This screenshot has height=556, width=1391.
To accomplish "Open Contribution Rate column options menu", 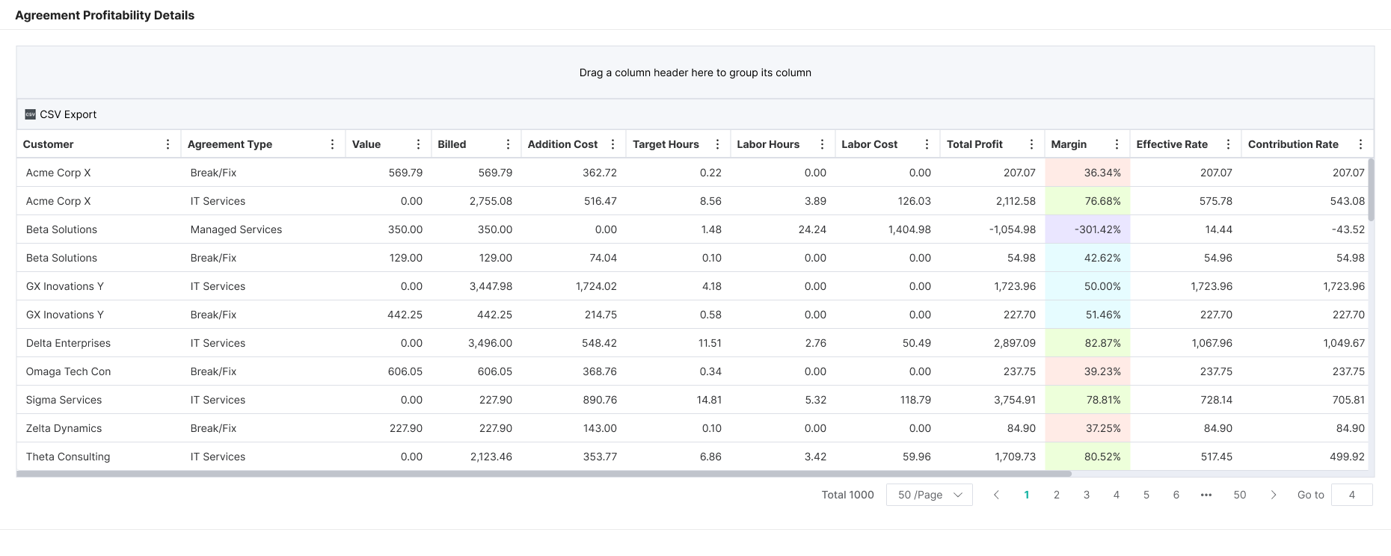I will click(1360, 144).
